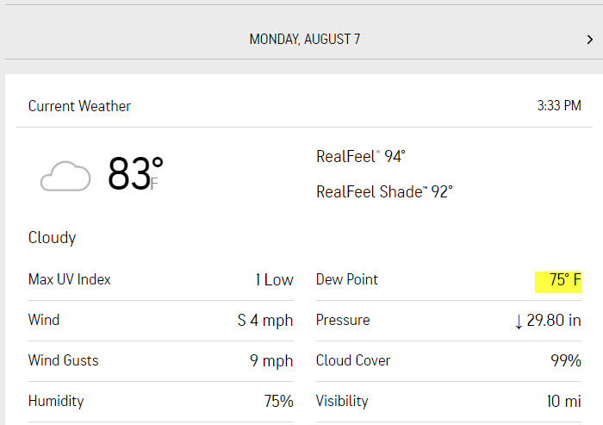Click the cloudy weather icon
This screenshot has height=425, width=603.
[x=65, y=176]
